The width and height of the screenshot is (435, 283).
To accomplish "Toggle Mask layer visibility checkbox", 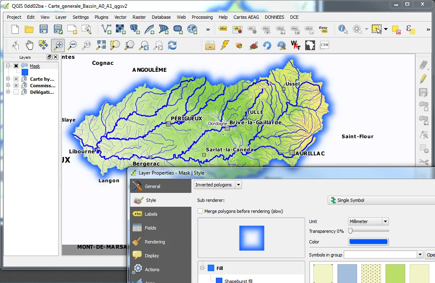I will coord(16,66).
